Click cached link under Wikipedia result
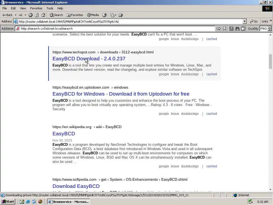This screenshot has width=273, height=205. [x=211, y=166]
